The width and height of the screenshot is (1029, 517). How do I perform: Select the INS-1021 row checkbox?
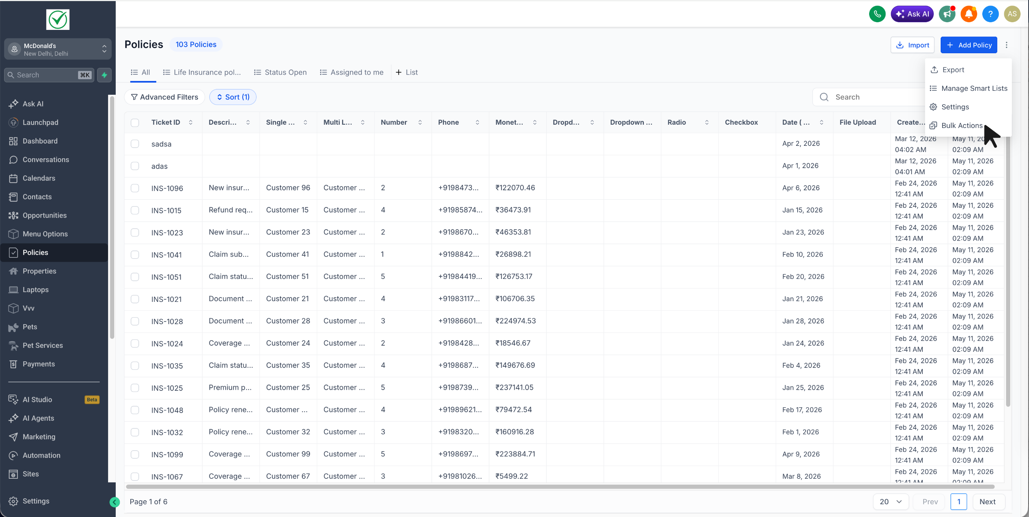[135, 299]
